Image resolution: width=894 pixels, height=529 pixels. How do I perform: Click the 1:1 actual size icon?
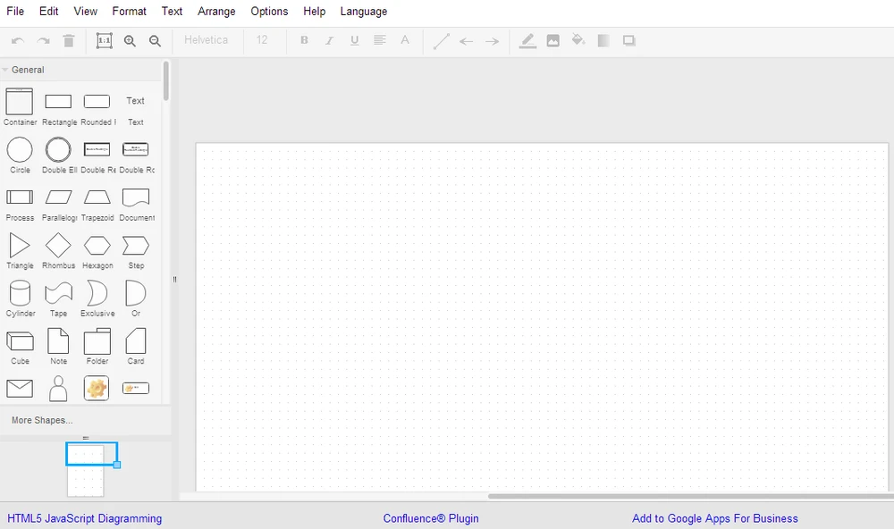coord(105,40)
